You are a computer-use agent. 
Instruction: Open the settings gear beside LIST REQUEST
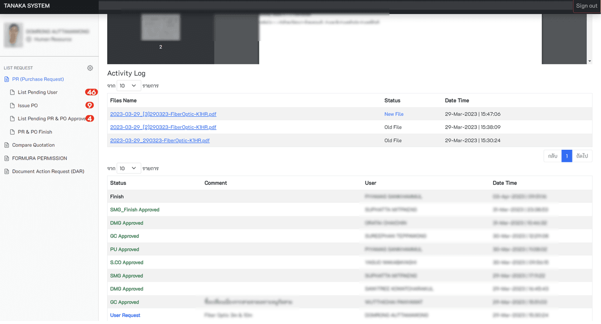(x=90, y=68)
